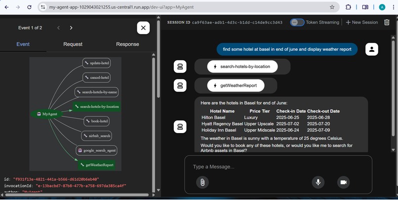Close the event details panel

(x=143, y=28)
